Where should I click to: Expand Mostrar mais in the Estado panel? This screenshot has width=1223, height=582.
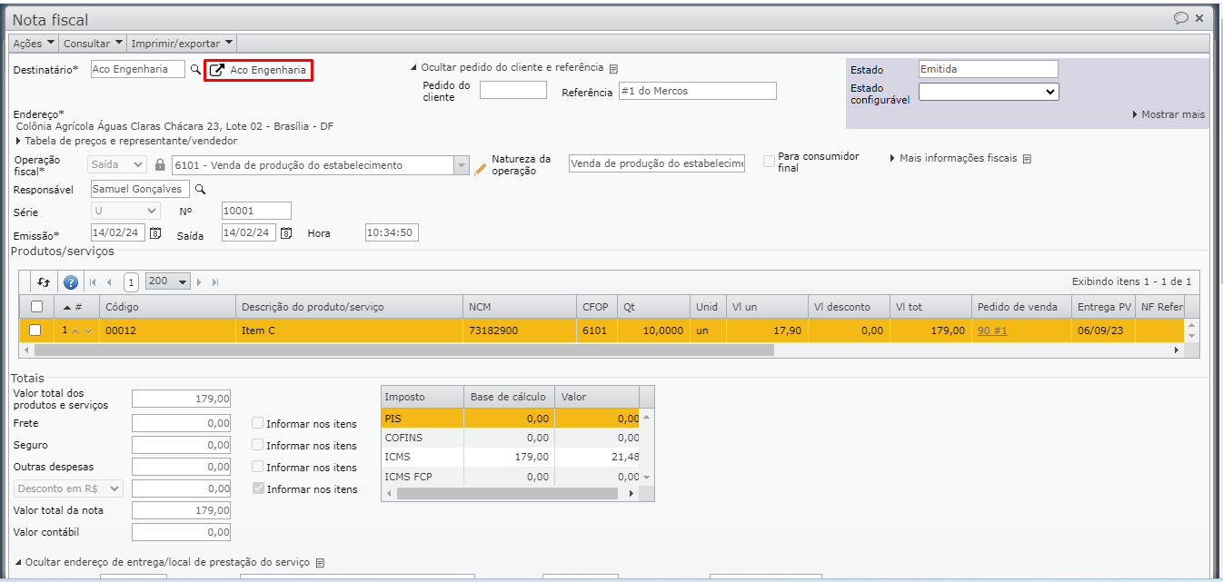click(x=1168, y=114)
